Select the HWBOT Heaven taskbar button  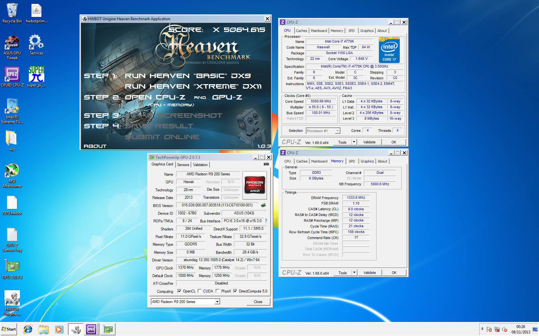(x=76, y=329)
